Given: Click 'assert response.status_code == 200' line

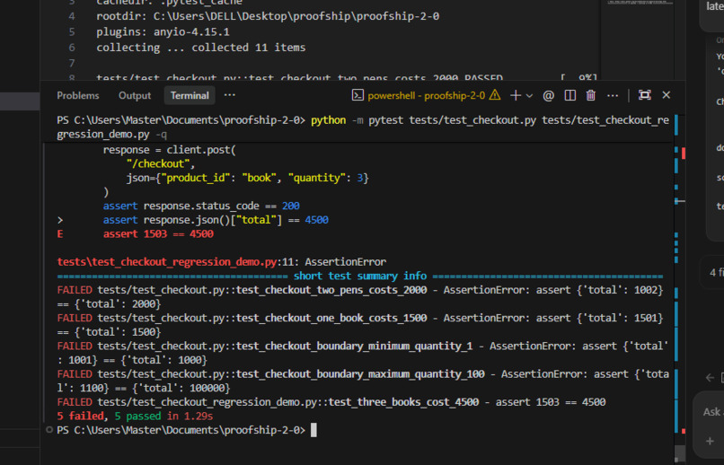Looking at the screenshot, I should pos(201,206).
